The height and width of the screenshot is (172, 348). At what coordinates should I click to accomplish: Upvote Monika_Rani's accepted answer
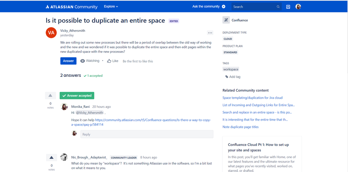(x=50, y=96)
